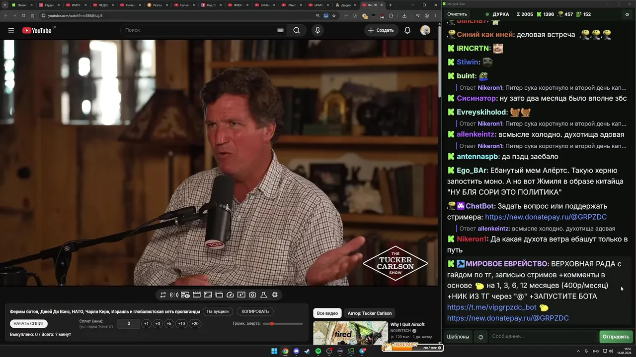The height and width of the screenshot is (357, 636).
Task: Click the На аукцион button
Action: tap(218, 312)
